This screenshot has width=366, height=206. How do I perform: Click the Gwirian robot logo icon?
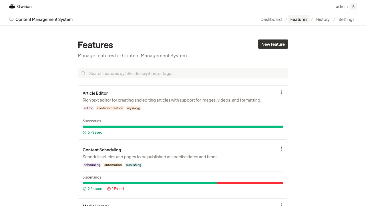[x=12, y=7]
